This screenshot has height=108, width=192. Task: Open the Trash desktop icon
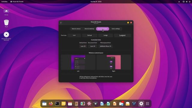6,23
